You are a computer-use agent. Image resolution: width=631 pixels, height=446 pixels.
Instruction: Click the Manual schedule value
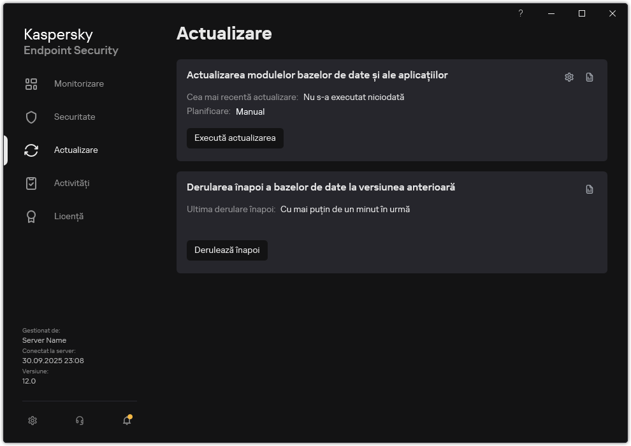[x=250, y=111]
